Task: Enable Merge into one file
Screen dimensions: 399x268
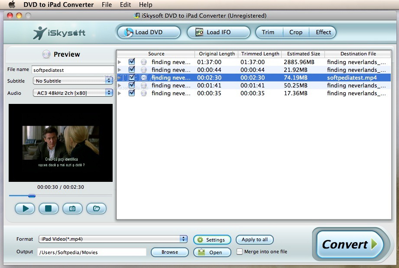Action: coord(240,252)
